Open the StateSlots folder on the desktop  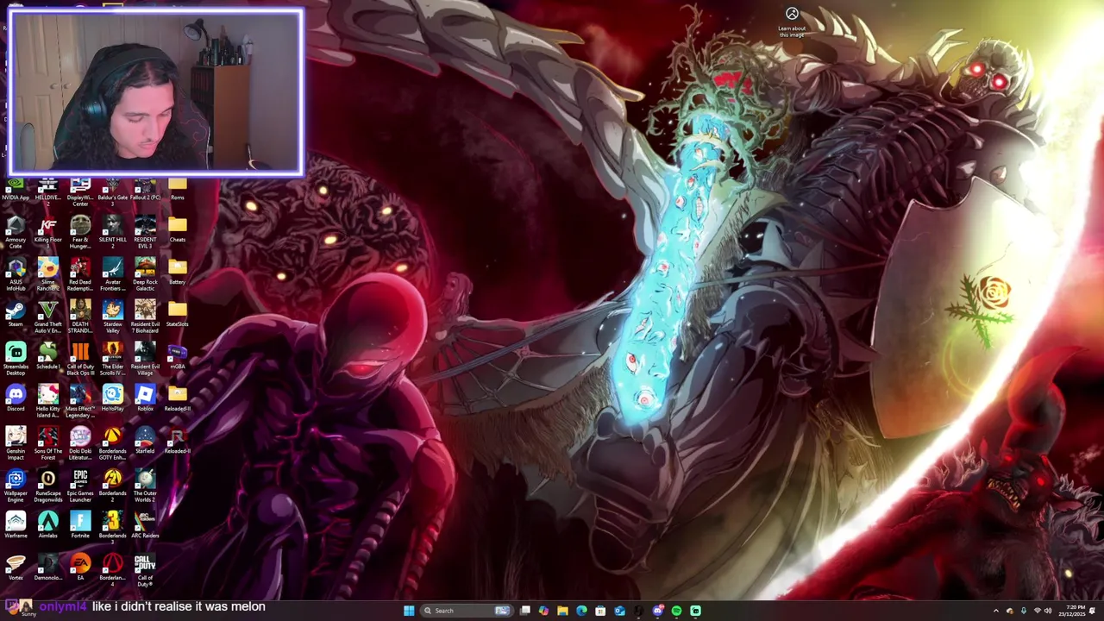(x=178, y=315)
